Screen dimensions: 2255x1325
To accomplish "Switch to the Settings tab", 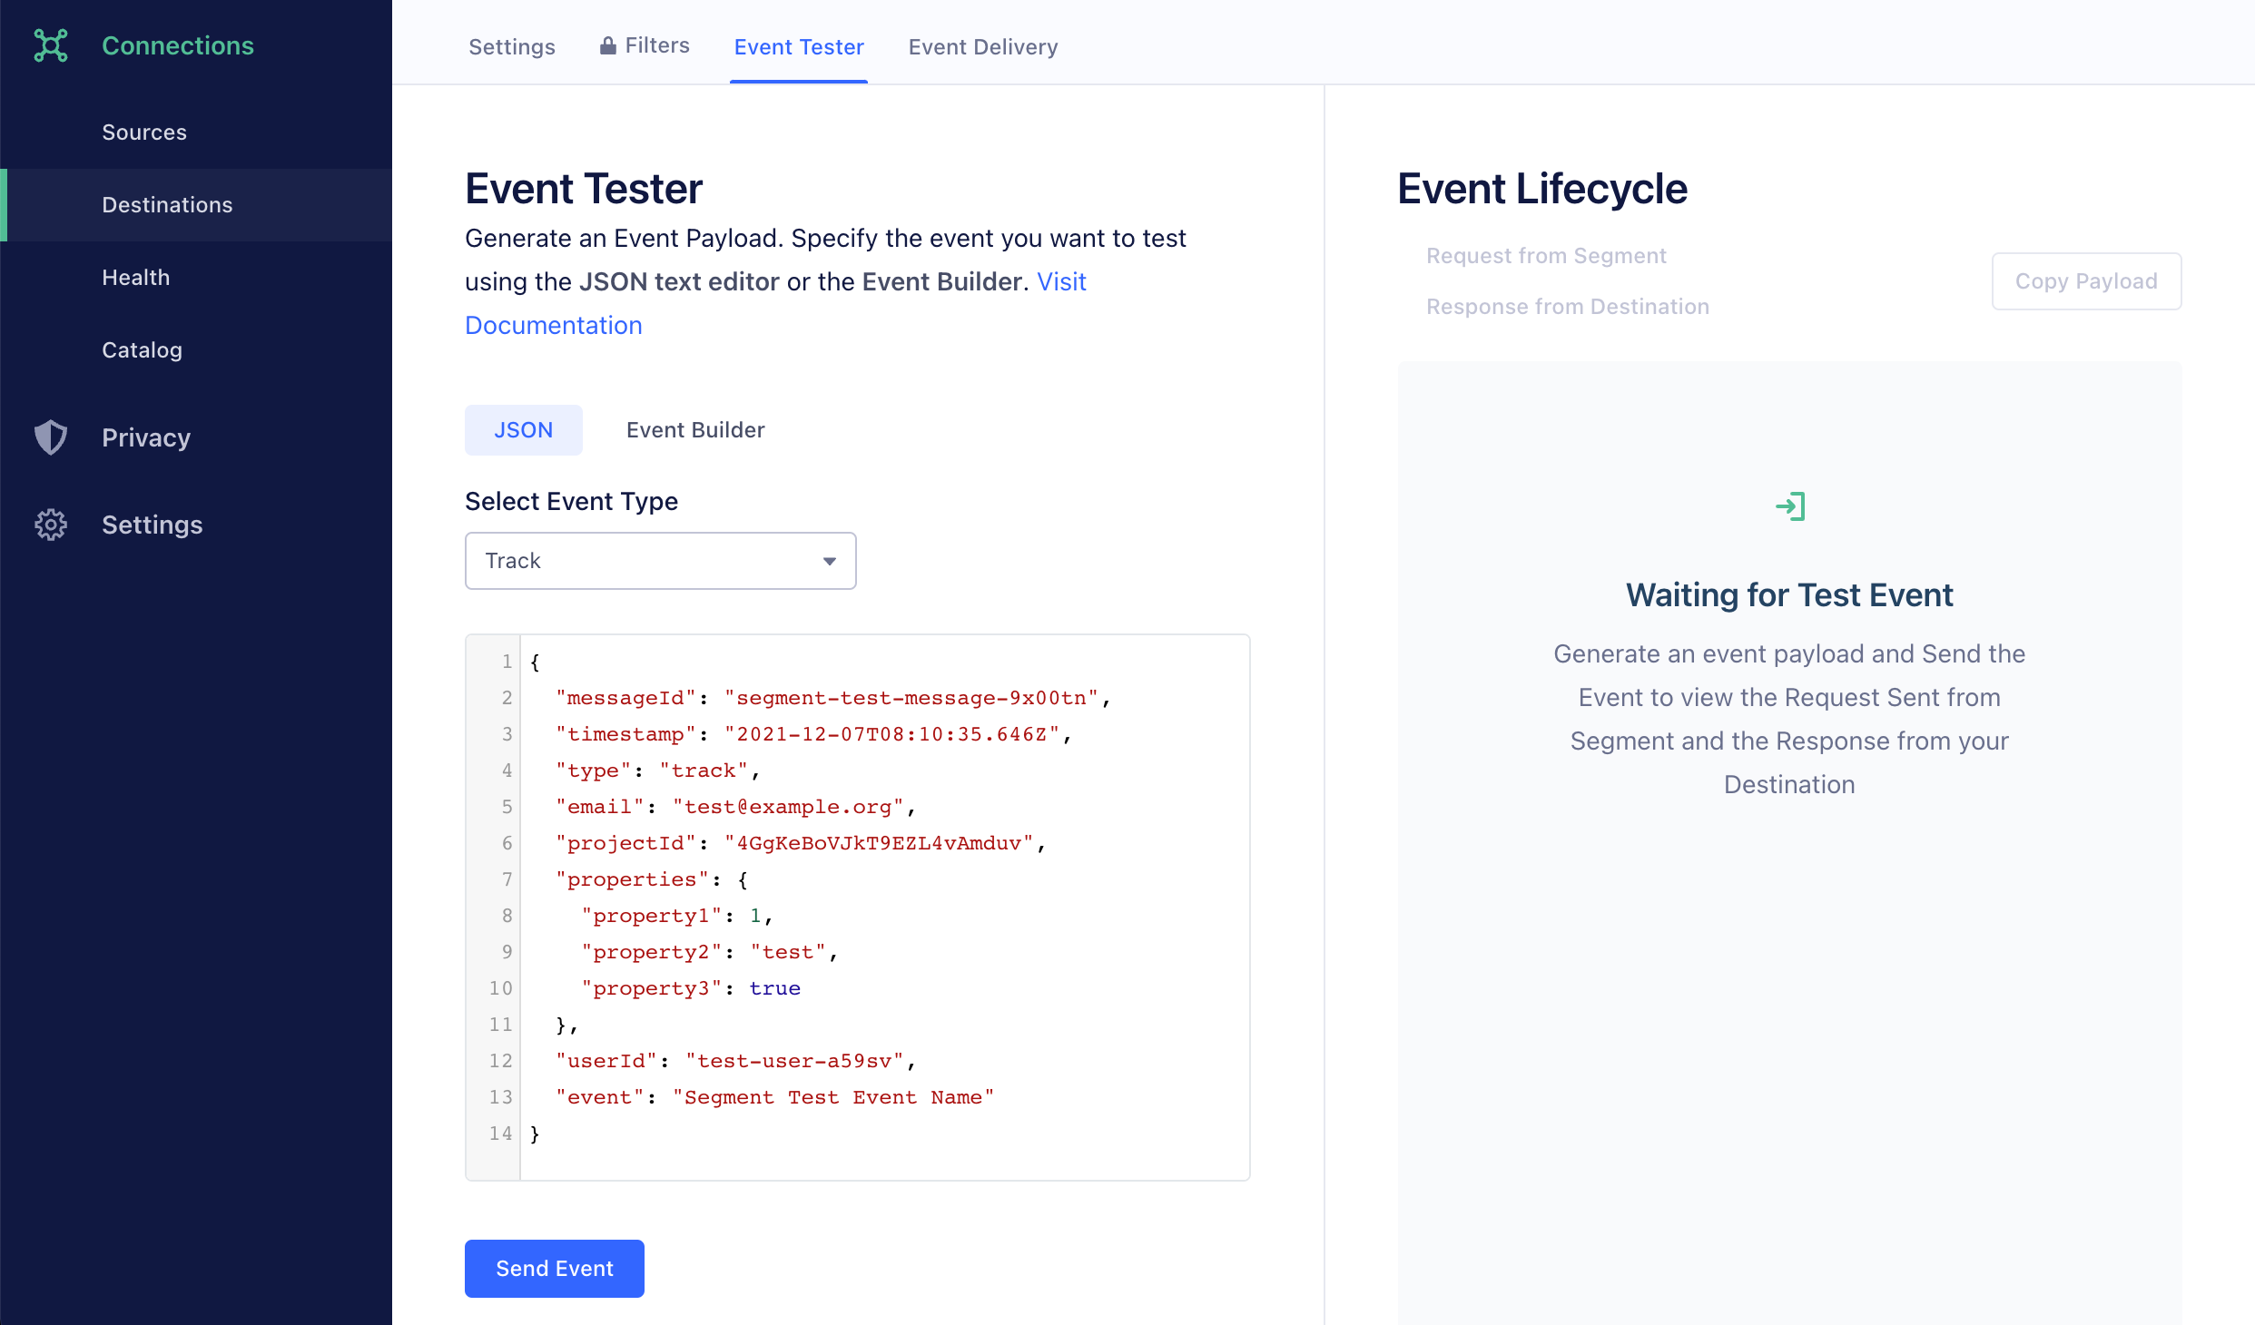I will [x=513, y=45].
